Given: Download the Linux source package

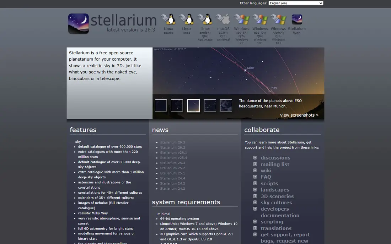Looking at the screenshot, I should [x=168, y=24].
